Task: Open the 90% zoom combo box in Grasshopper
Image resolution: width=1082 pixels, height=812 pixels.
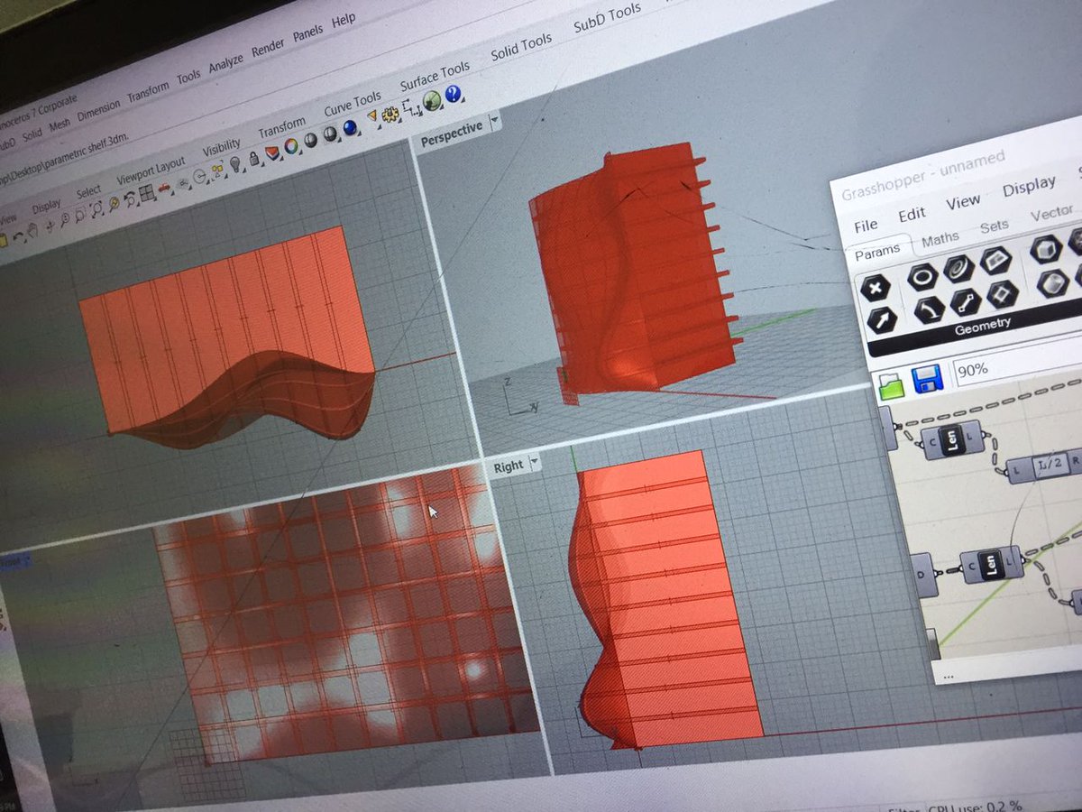Action: pyautogui.click(x=1017, y=363)
